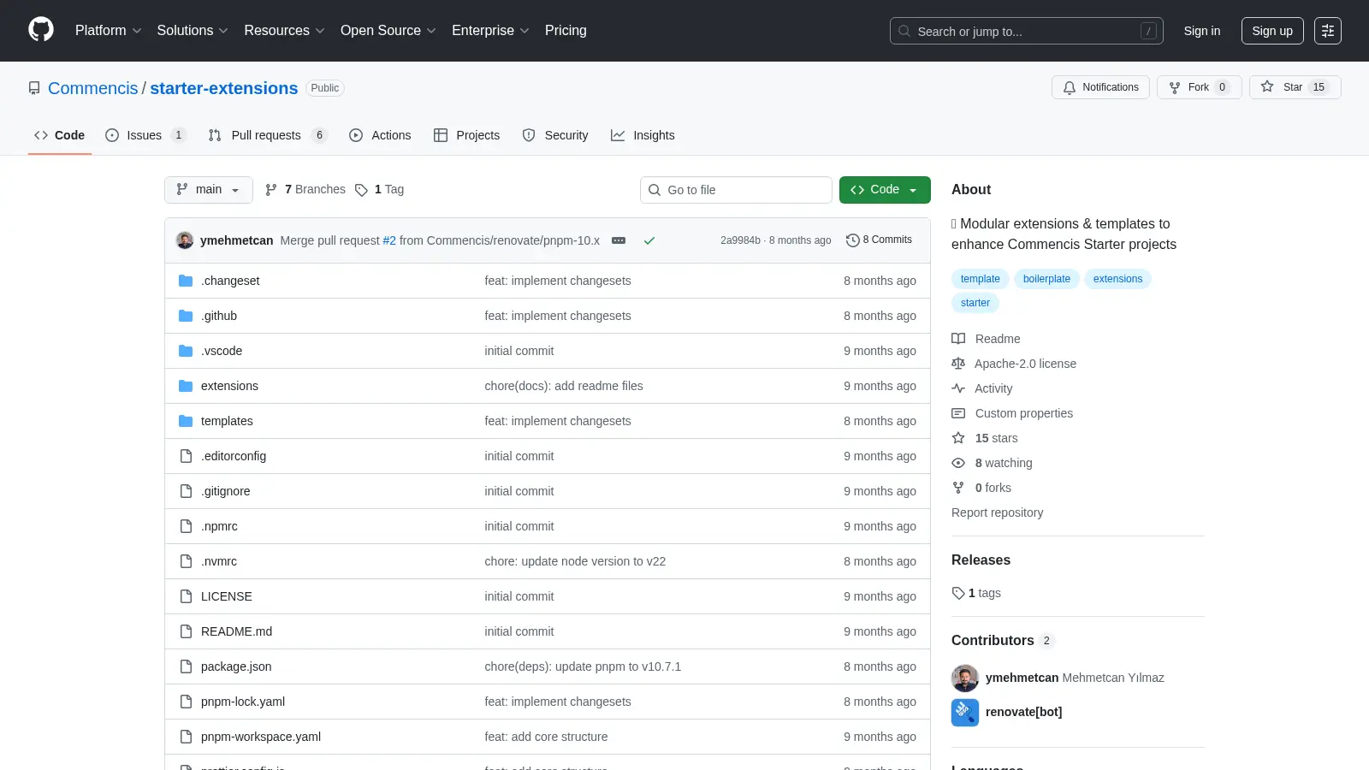Open the main branch selector dropdown

tap(209, 190)
